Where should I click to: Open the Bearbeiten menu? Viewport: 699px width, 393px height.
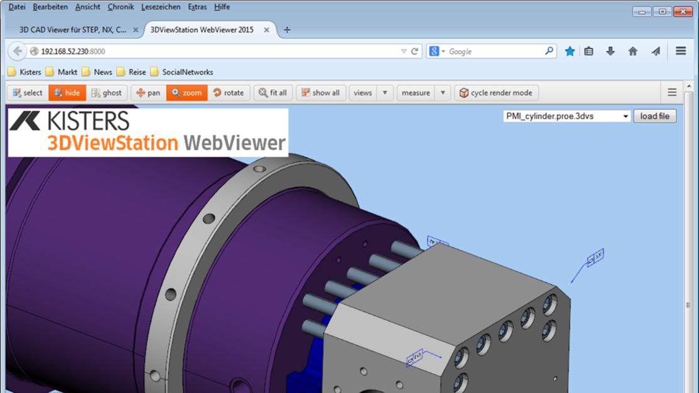point(50,7)
